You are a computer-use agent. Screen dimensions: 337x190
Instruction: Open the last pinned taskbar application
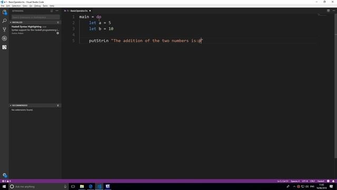[107, 186]
